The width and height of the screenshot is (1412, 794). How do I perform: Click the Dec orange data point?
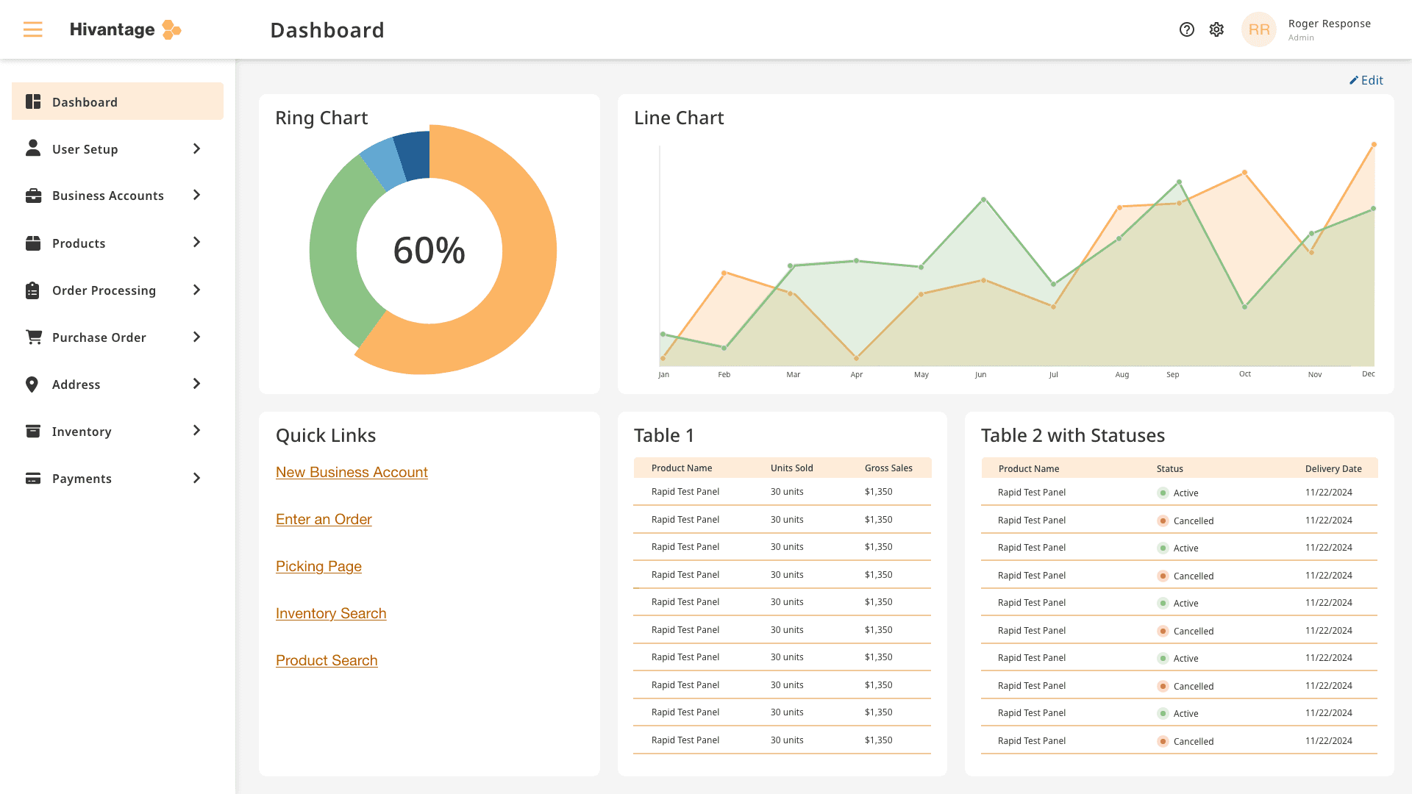1373,145
